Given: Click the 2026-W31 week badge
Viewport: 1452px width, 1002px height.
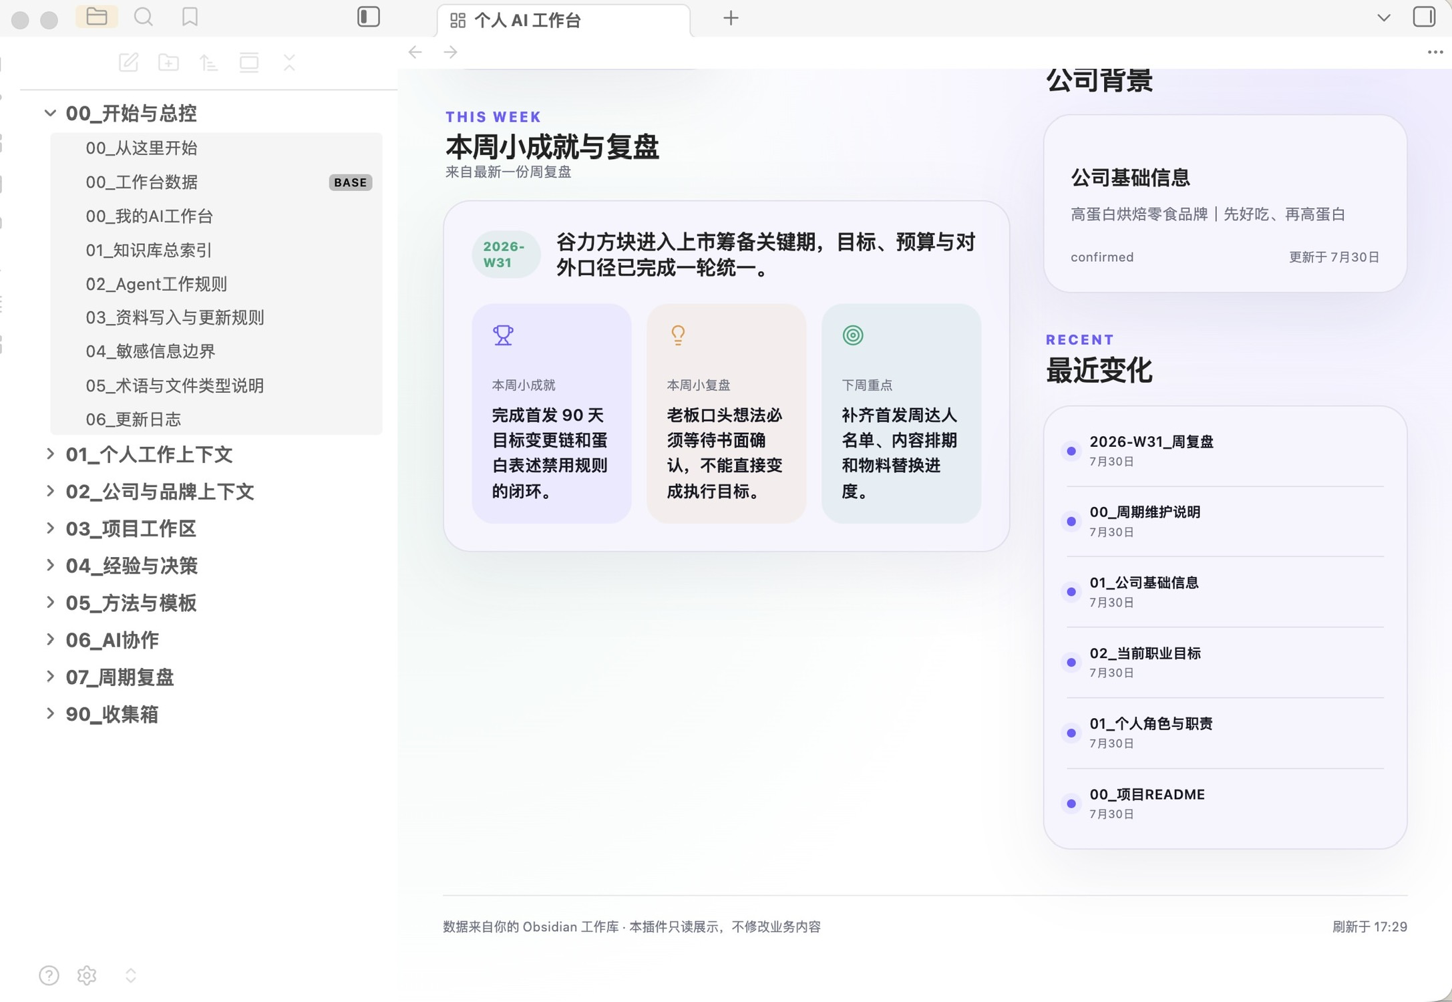Looking at the screenshot, I should coord(506,255).
